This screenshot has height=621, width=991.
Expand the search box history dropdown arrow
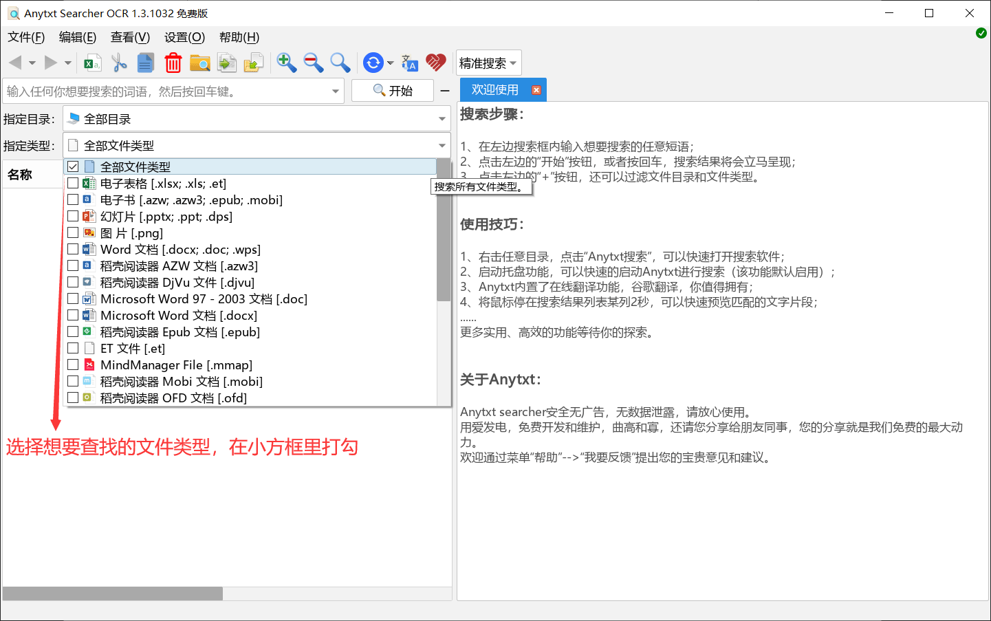[x=336, y=91]
